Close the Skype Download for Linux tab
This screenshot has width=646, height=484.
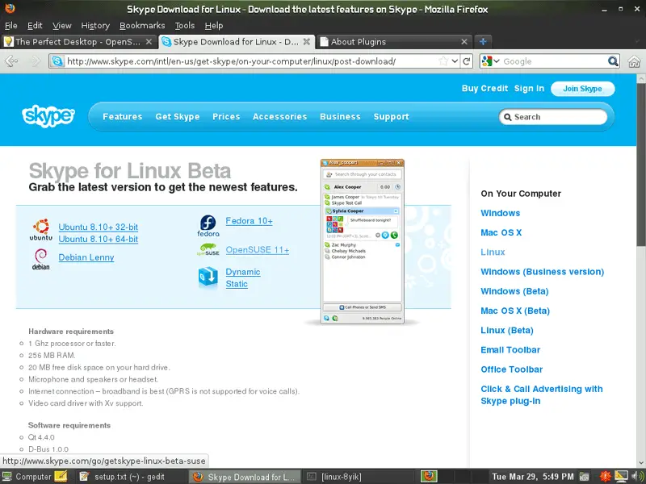tap(307, 42)
